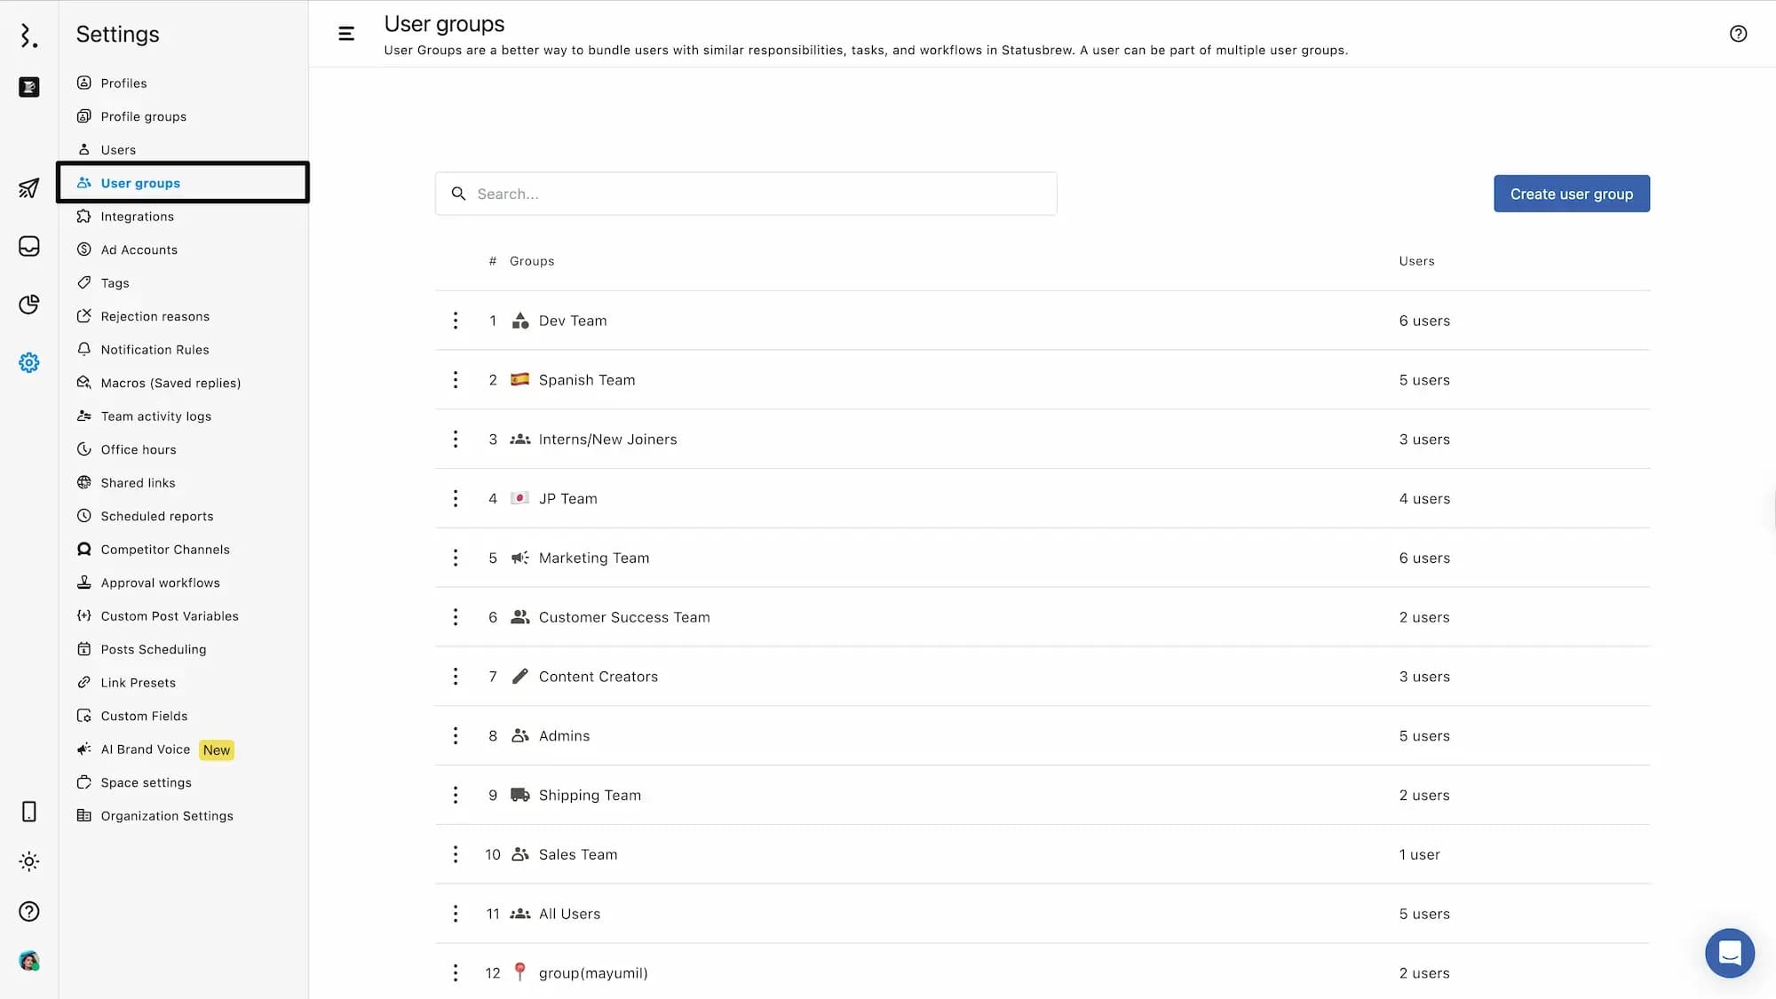Collapse the Settings sidebar hamburger icon
1776x999 pixels.
coord(346,34)
